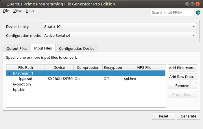Select the u-boot.bin entry
Image resolution: width=203 pixels, height=129 pixels.
pyautogui.click(x=22, y=84)
